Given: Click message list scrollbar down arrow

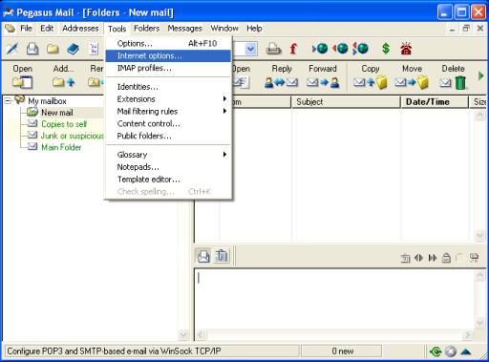Looking at the screenshot, I should click(479, 235).
